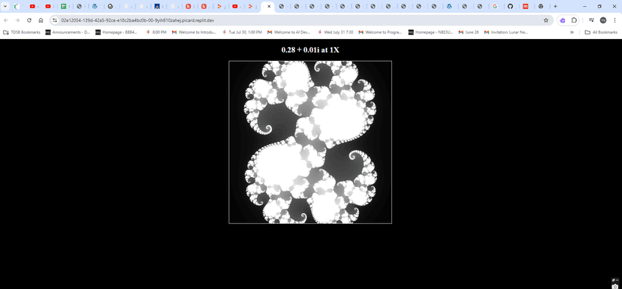Image resolution: width=622 pixels, height=289 pixels.
Task: Open the purple extension icon in toolbar
Action: (563, 20)
